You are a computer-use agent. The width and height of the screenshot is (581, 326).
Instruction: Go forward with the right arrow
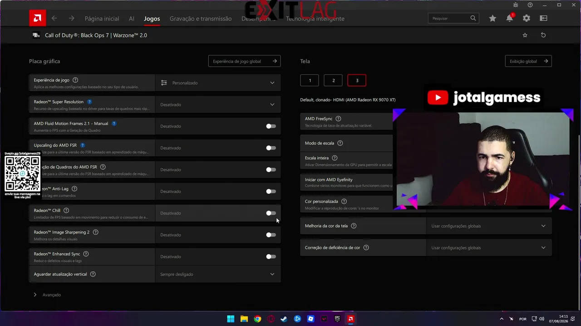[71, 18]
